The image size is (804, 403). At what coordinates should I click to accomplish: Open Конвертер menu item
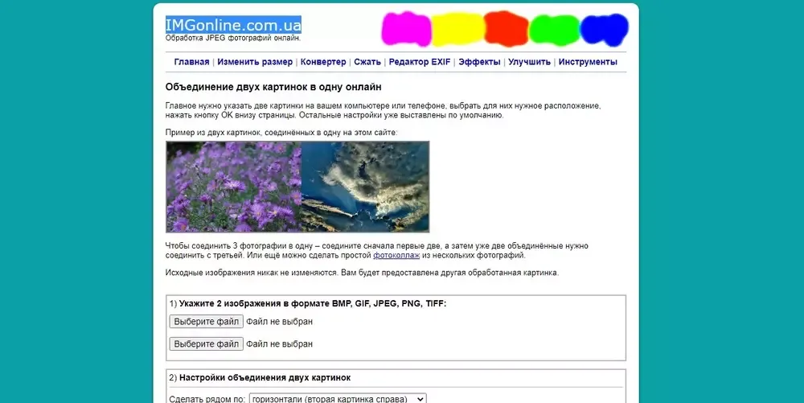coord(323,61)
